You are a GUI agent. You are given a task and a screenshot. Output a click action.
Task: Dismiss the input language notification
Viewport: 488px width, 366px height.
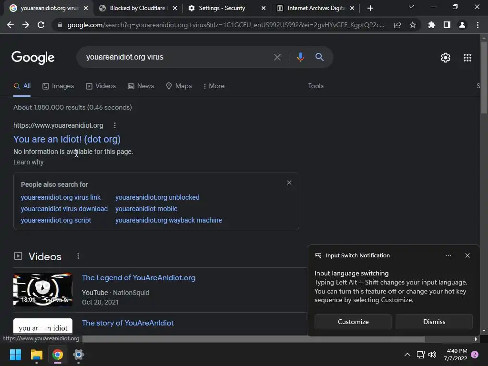point(434,322)
